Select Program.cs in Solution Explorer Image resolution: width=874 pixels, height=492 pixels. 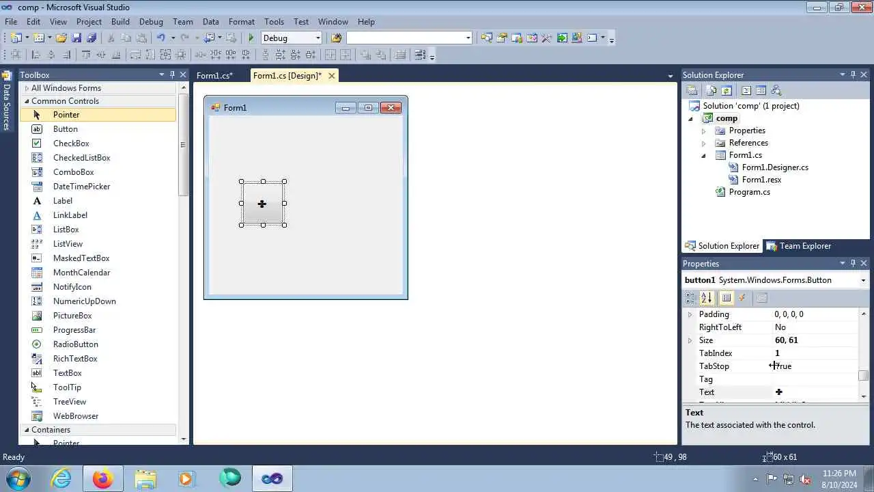pos(749,192)
